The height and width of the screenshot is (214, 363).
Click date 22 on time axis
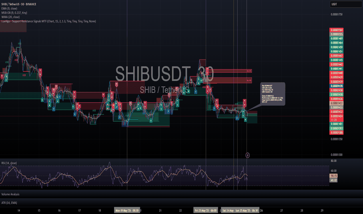(180, 210)
